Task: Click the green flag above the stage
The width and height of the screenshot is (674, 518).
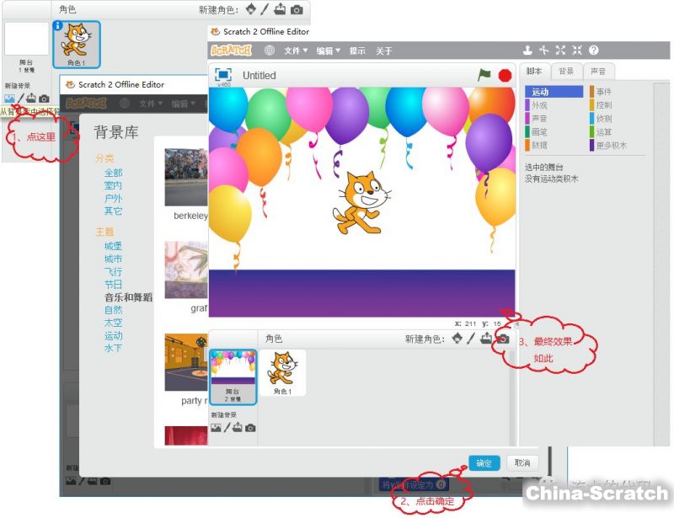Action: tap(484, 75)
